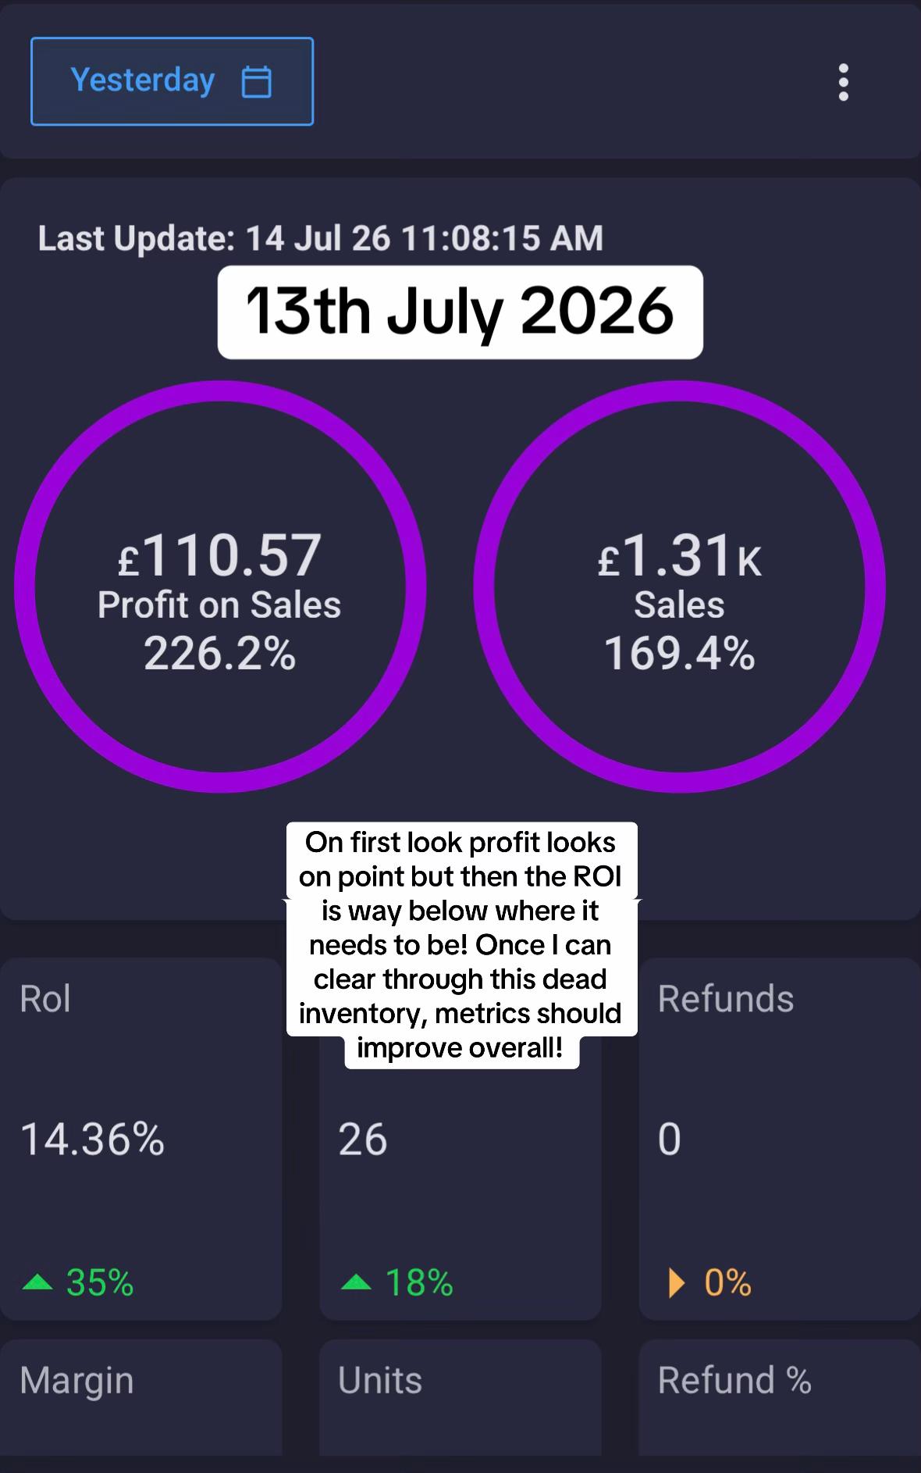Tap the 226.2% profit percentage
Image resolution: width=921 pixels, height=1473 pixels.
(x=220, y=654)
